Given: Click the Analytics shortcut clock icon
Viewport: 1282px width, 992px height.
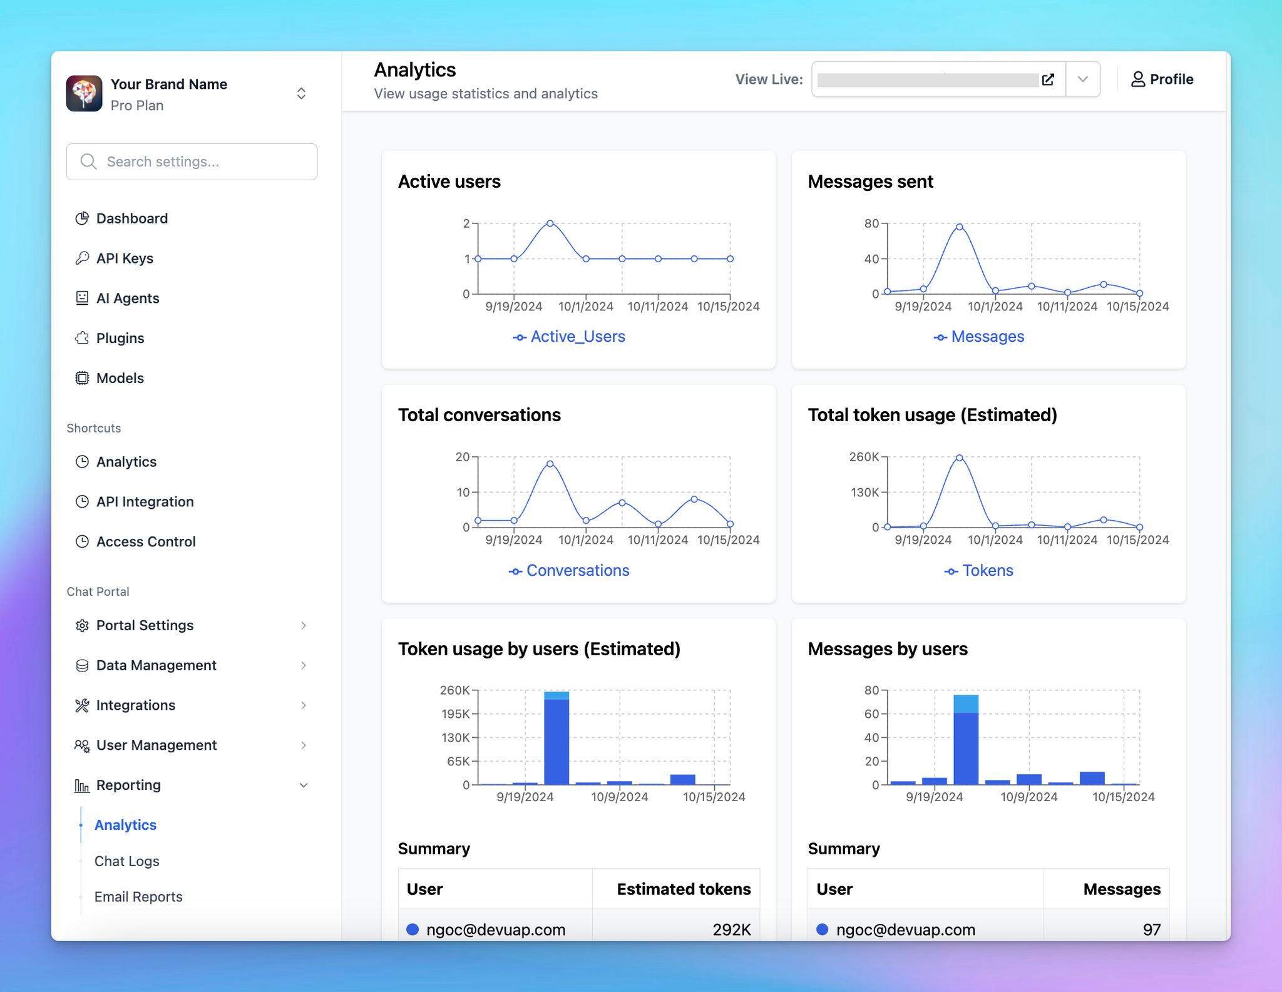Looking at the screenshot, I should tap(82, 462).
